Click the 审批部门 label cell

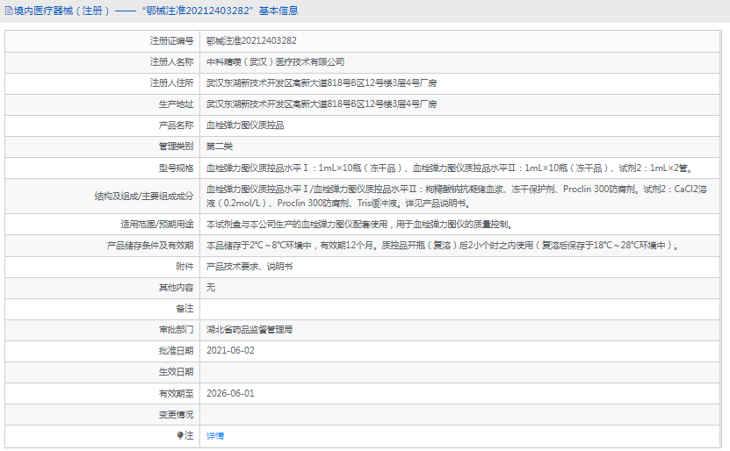click(x=103, y=330)
